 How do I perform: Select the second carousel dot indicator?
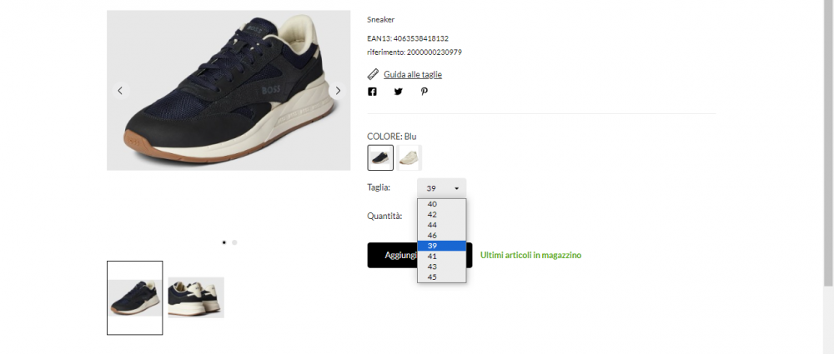tap(234, 242)
